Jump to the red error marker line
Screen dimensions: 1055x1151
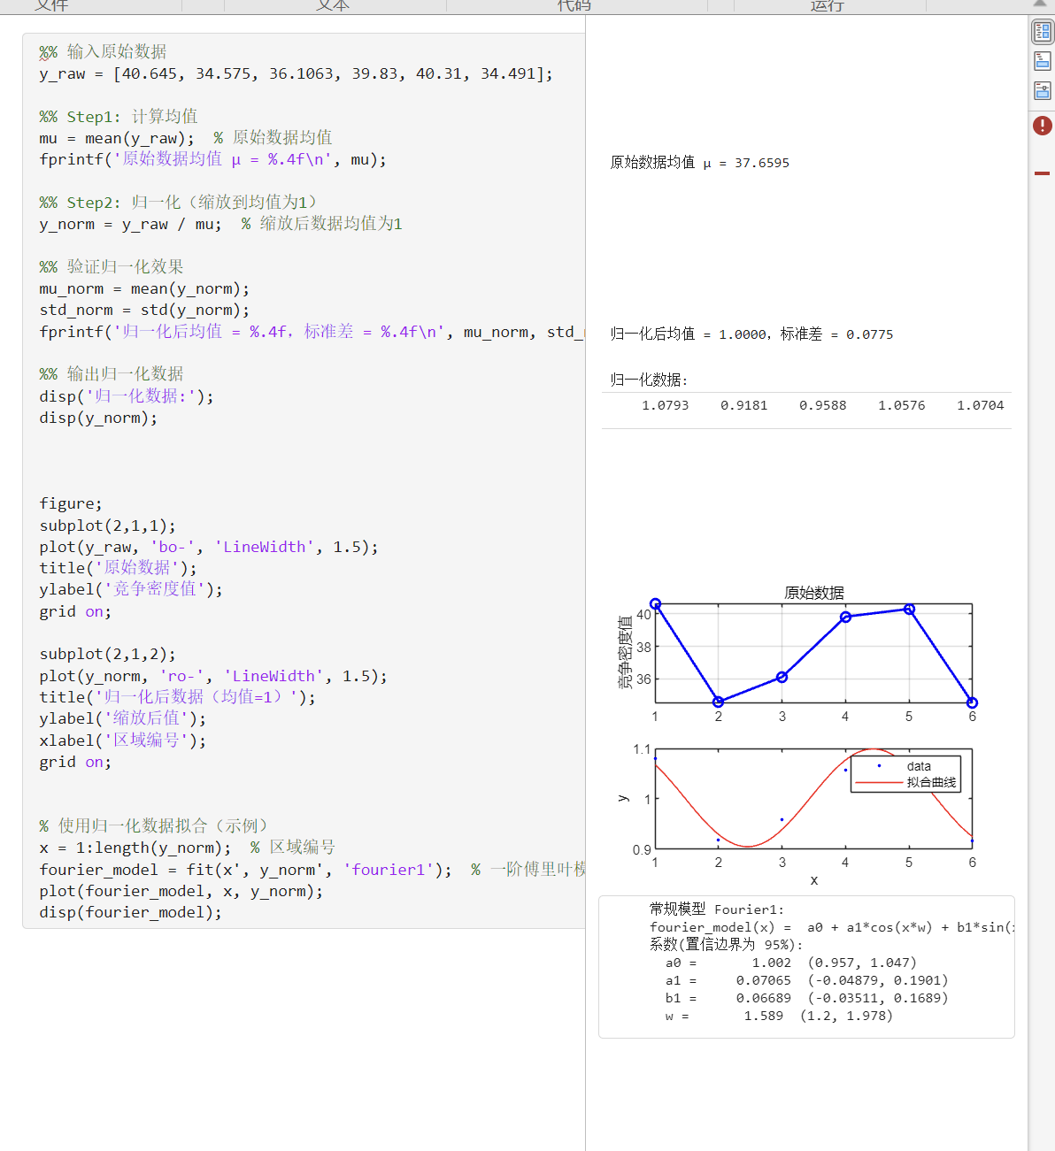pyautogui.click(x=1042, y=173)
